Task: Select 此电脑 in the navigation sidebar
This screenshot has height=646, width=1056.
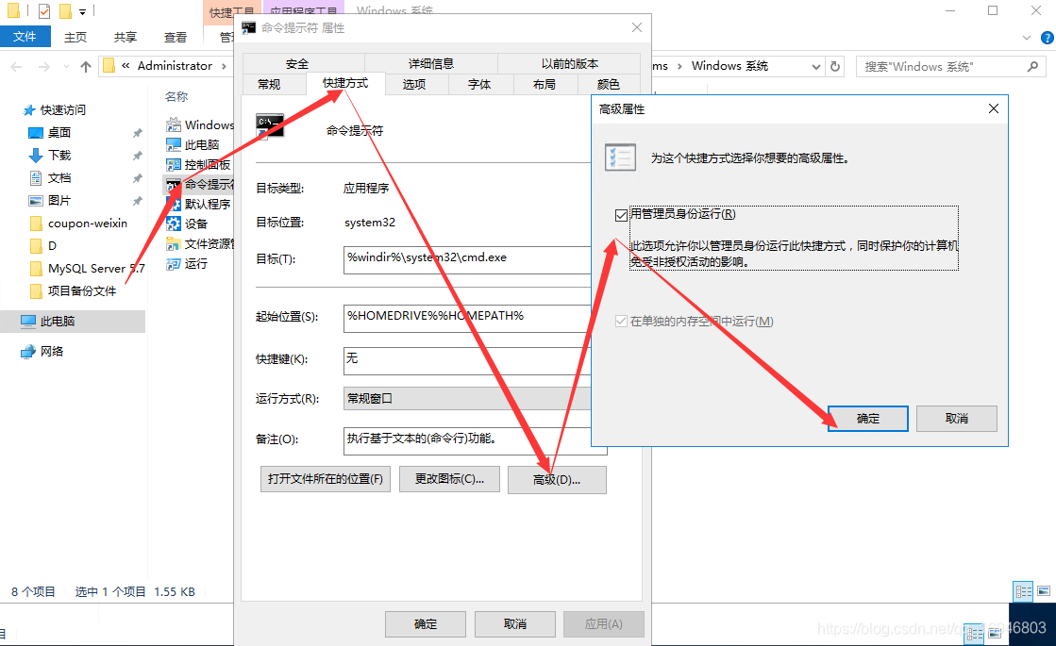Action: point(55,321)
